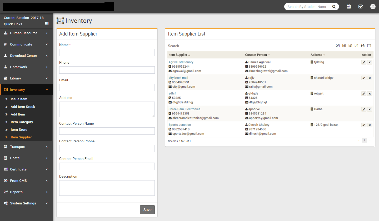Export supplier list to Excel
Screen dimensions: 379x221
tap(344, 46)
